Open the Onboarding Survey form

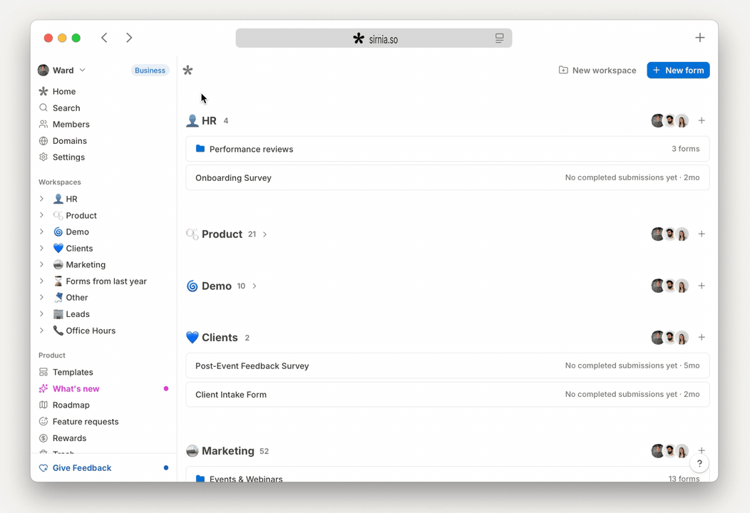coord(447,178)
